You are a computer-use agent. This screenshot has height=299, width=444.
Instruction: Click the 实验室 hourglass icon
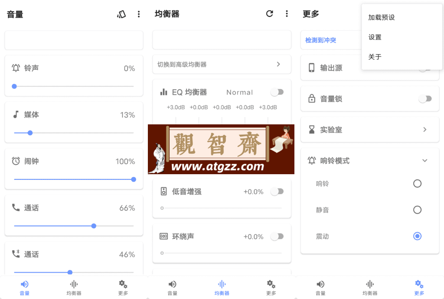[311, 130]
